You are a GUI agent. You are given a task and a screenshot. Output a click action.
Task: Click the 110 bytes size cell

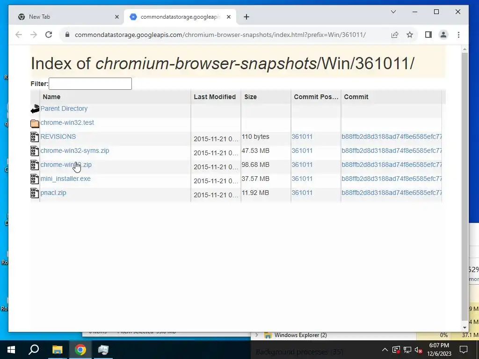pos(255,137)
